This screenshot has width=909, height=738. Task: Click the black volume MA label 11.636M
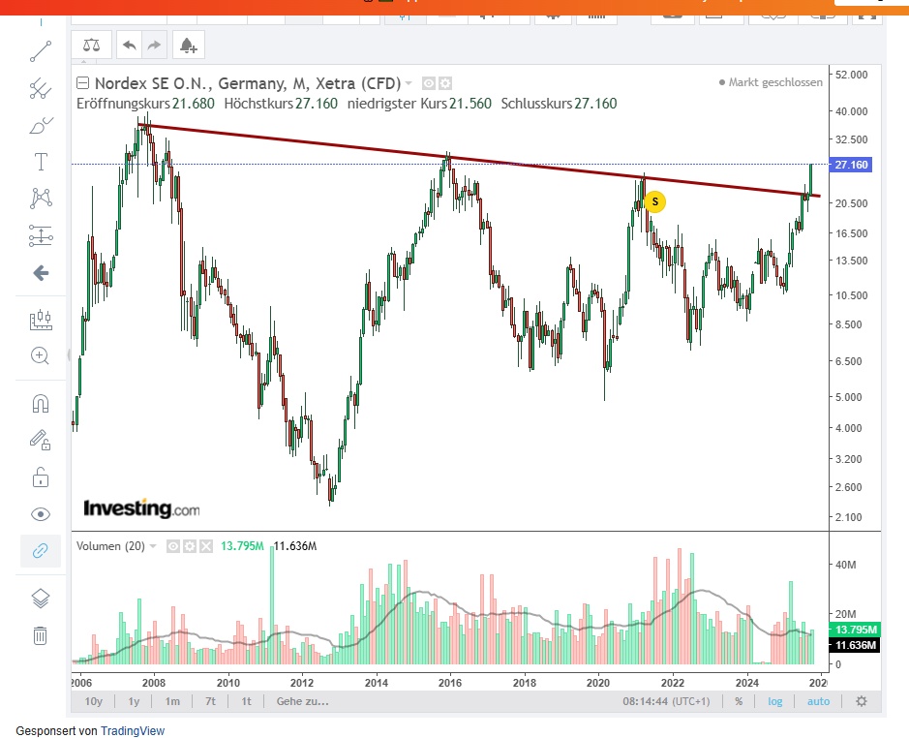pos(857,645)
